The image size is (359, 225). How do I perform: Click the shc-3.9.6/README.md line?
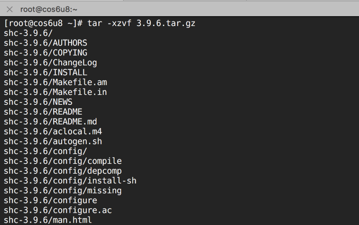50,122
